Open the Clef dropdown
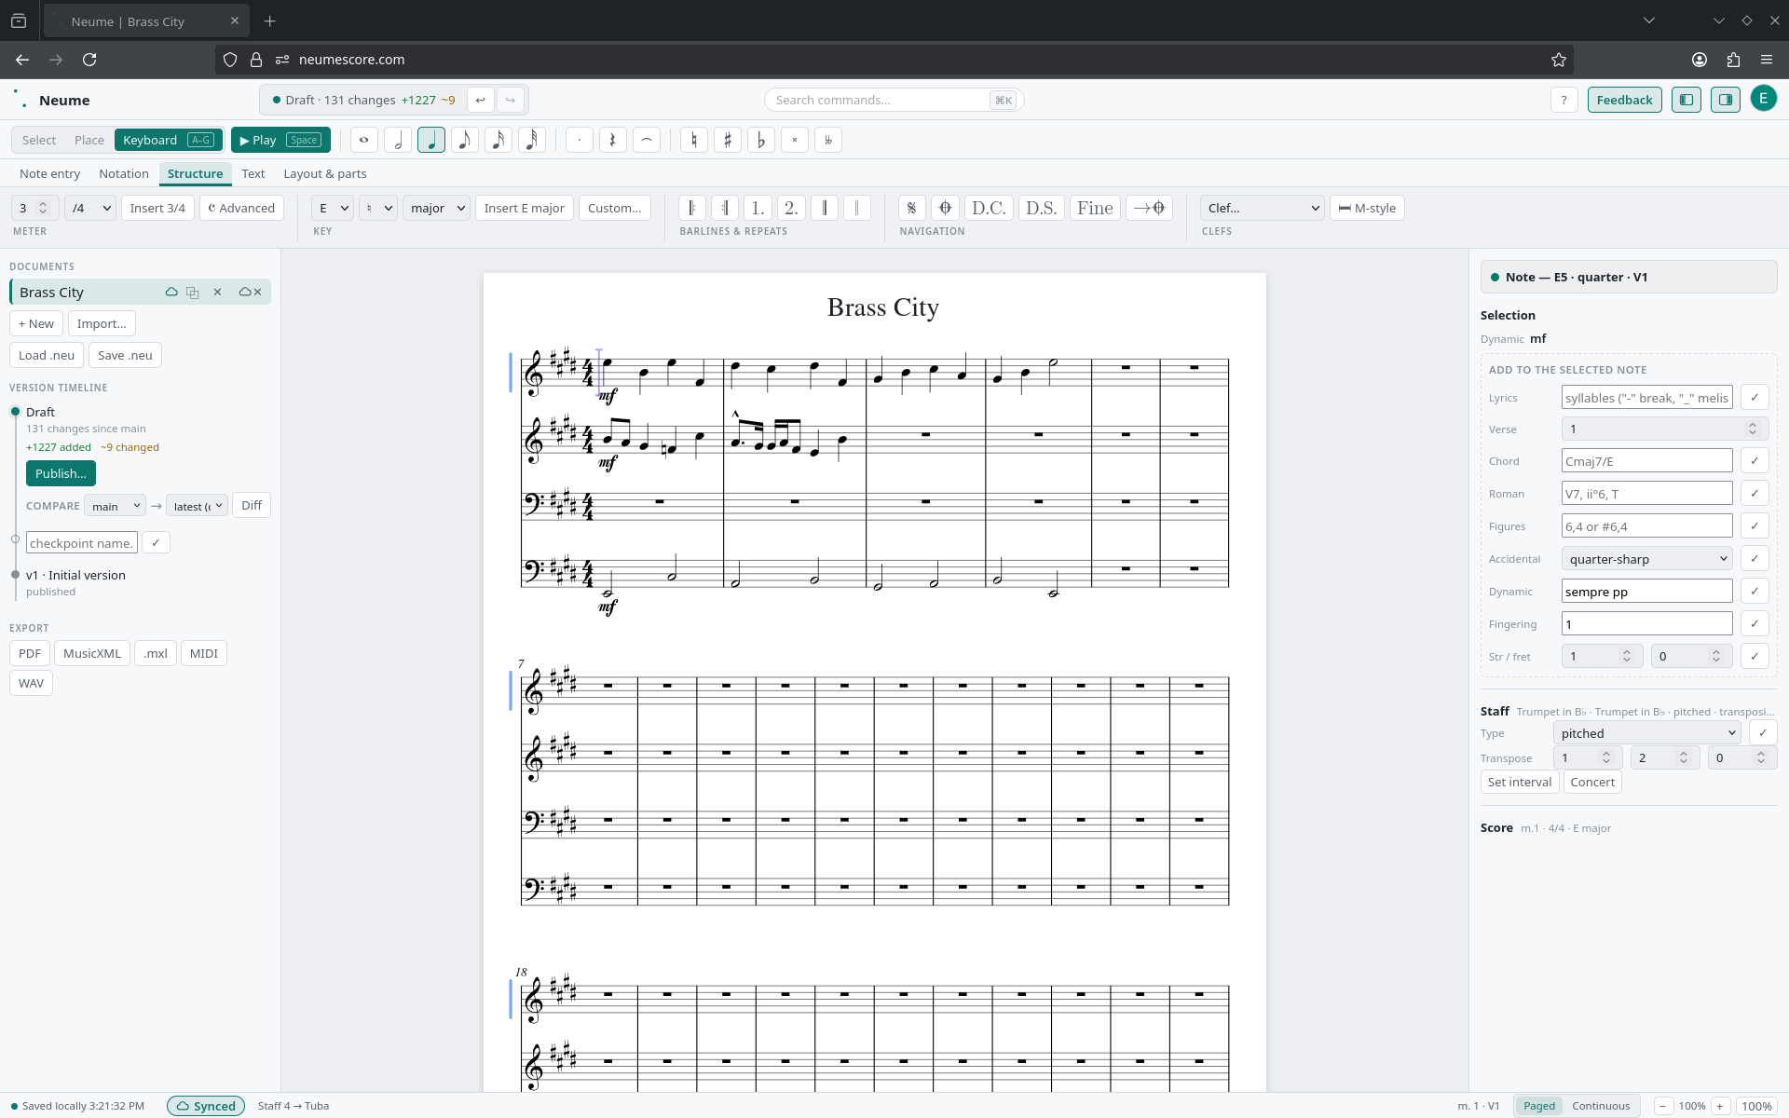1789x1118 pixels. tap(1262, 208)
